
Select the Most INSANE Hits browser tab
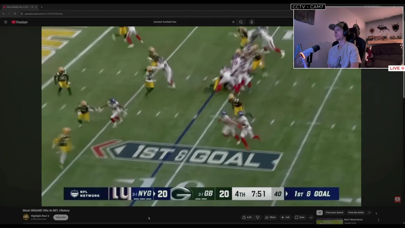[20, 7]
